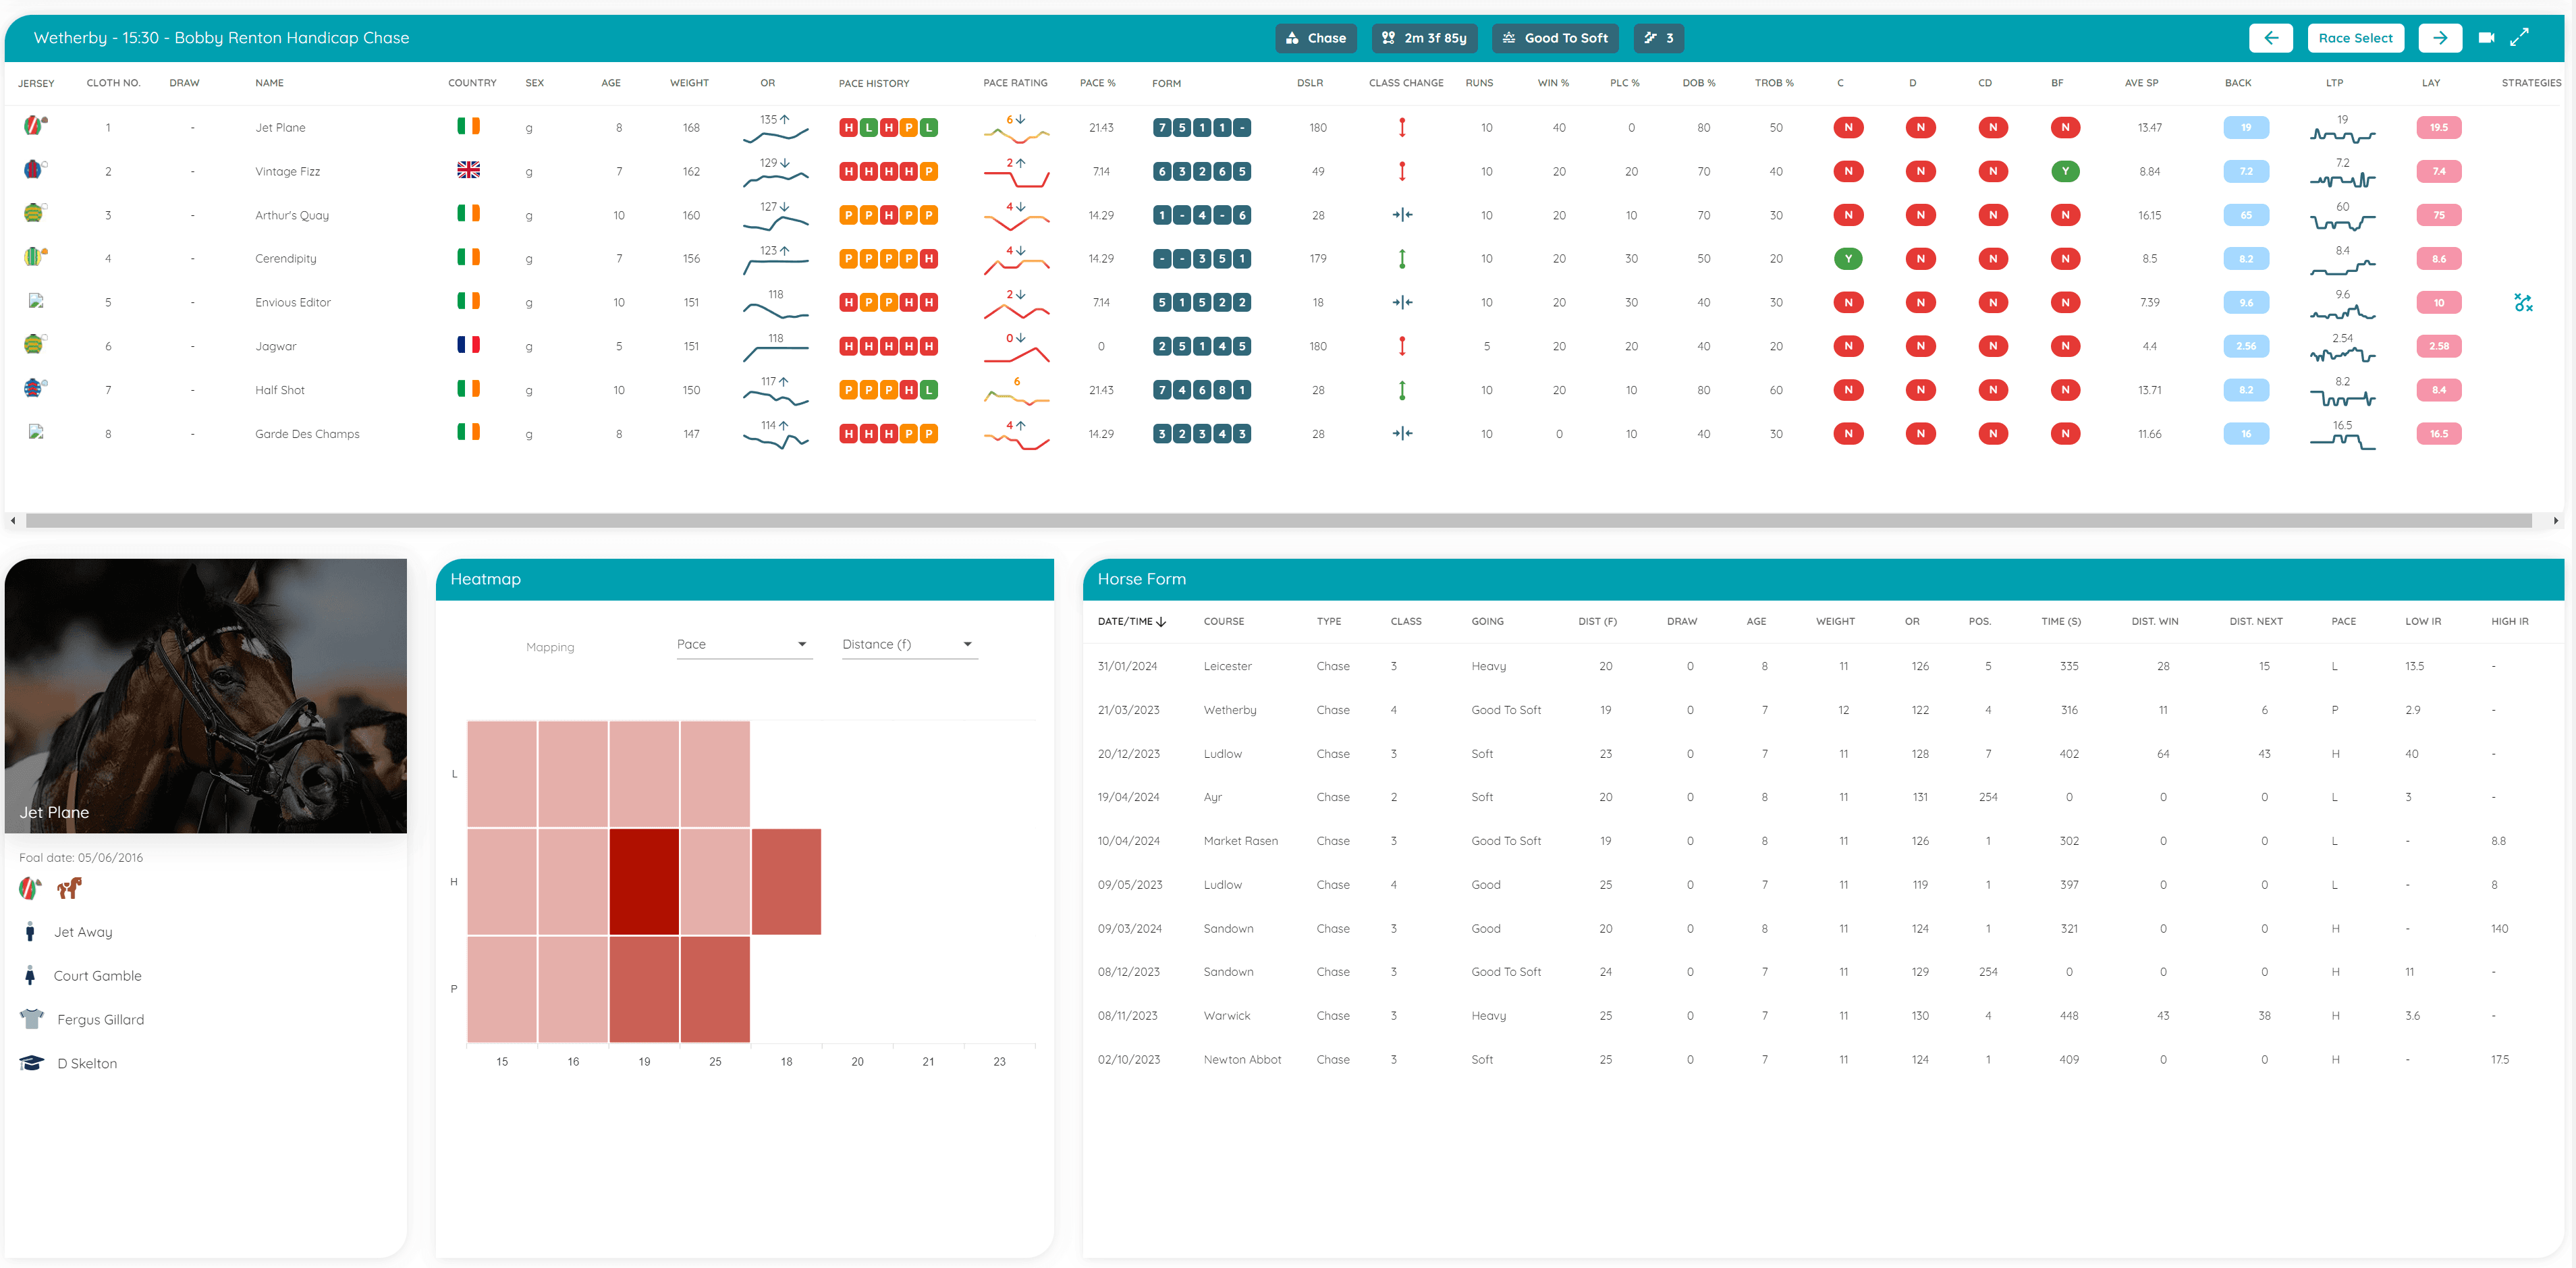
Task: Click the horizontal scrollbar under runners table
Action: coord(1278,520)
